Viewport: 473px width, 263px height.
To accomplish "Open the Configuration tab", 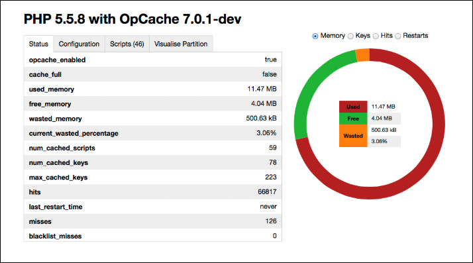I will point(79,44).
